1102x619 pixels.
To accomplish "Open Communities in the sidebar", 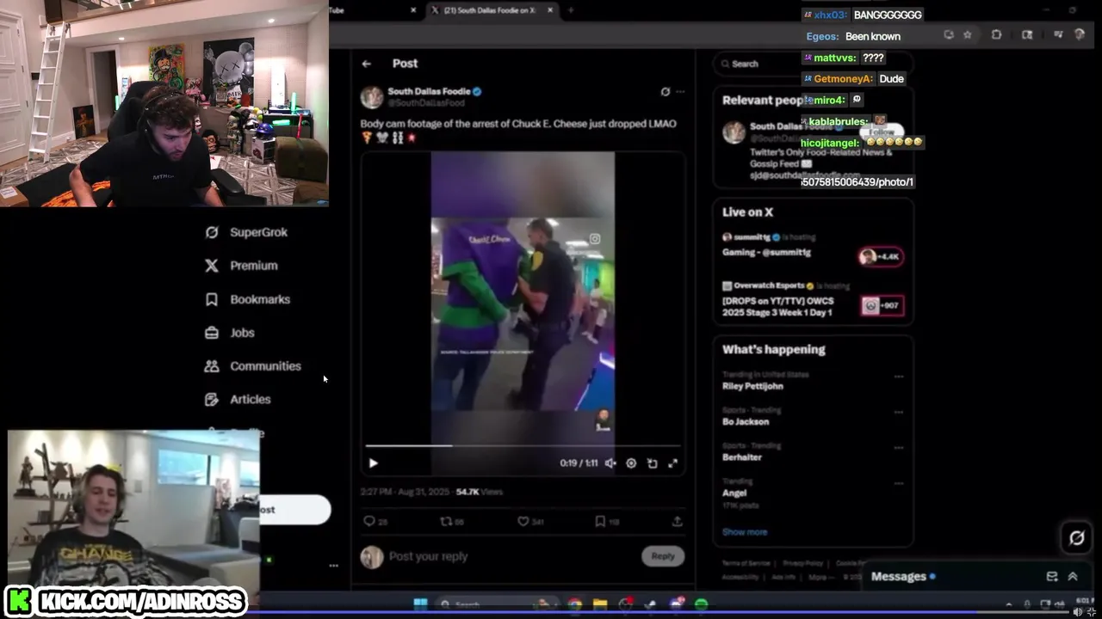I will pyautogui.click(x=253, y=366).
